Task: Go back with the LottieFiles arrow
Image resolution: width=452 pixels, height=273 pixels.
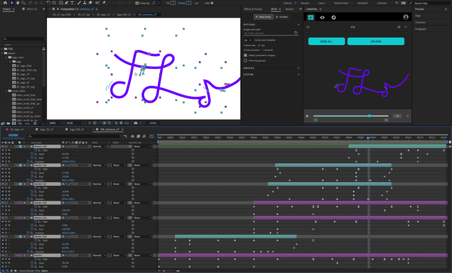Action: (x=308, y=27)
